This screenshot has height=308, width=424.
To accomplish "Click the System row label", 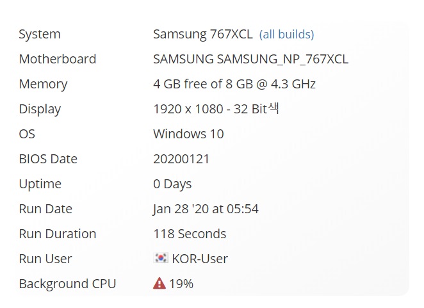I will [x=40, y=35].
